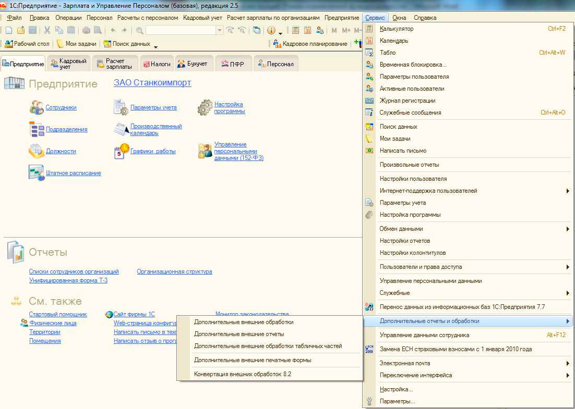Switch to the ПФР tab

pyautogui.click(x=233, y=64)
